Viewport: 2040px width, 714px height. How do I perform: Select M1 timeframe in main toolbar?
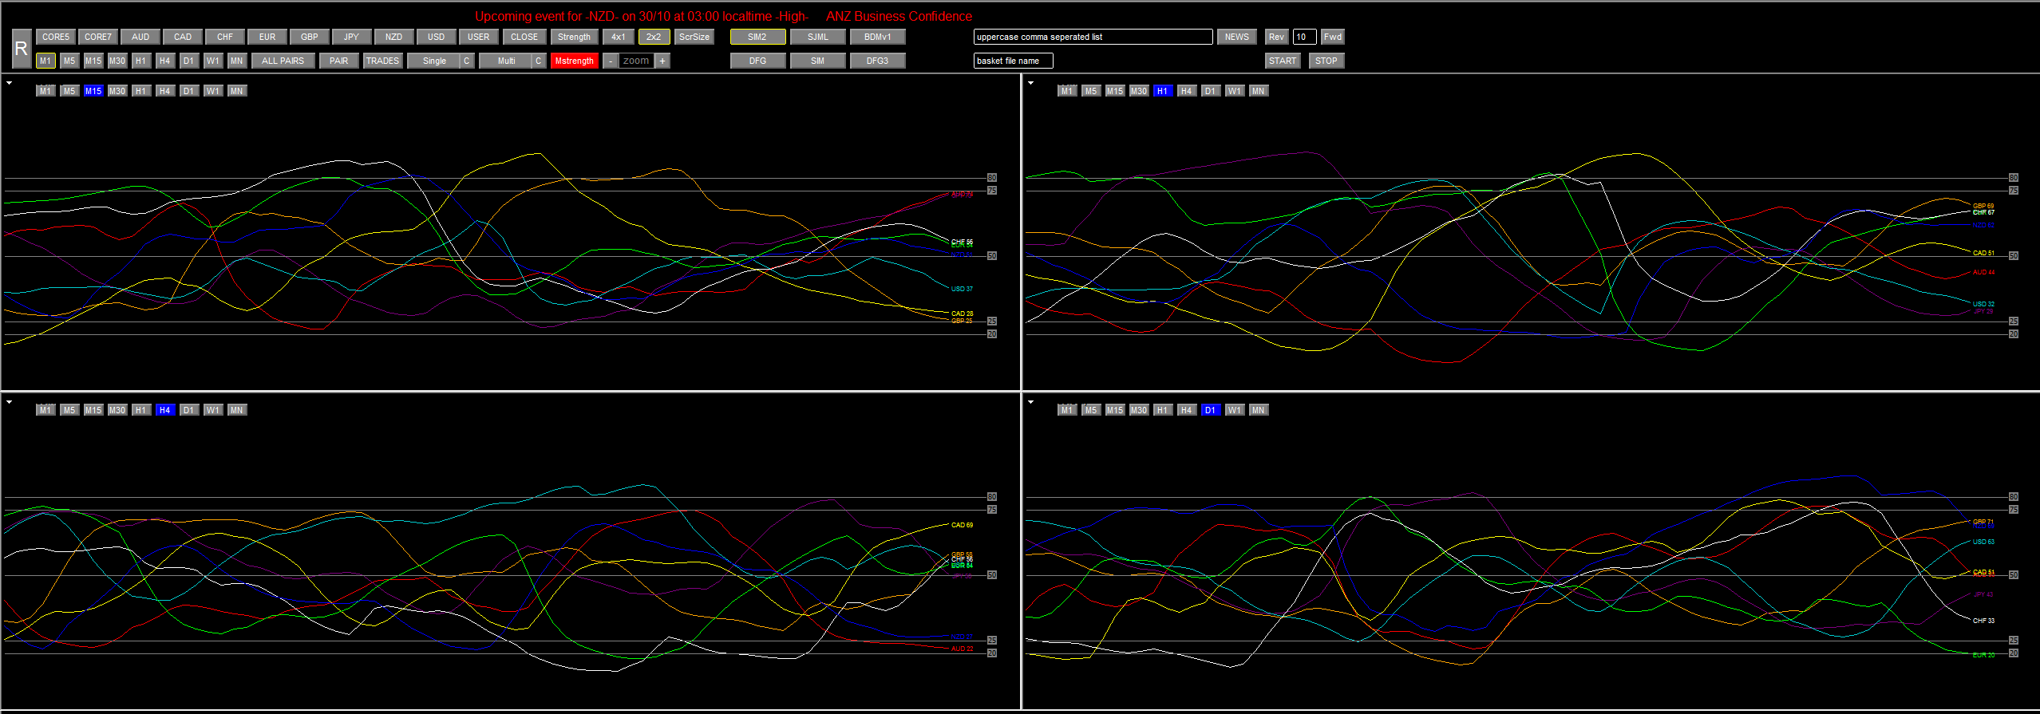45,61
